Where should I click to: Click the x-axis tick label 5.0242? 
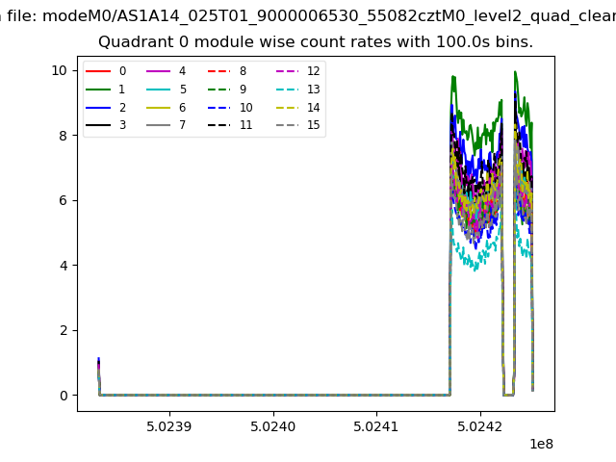(x=479, y=425)
